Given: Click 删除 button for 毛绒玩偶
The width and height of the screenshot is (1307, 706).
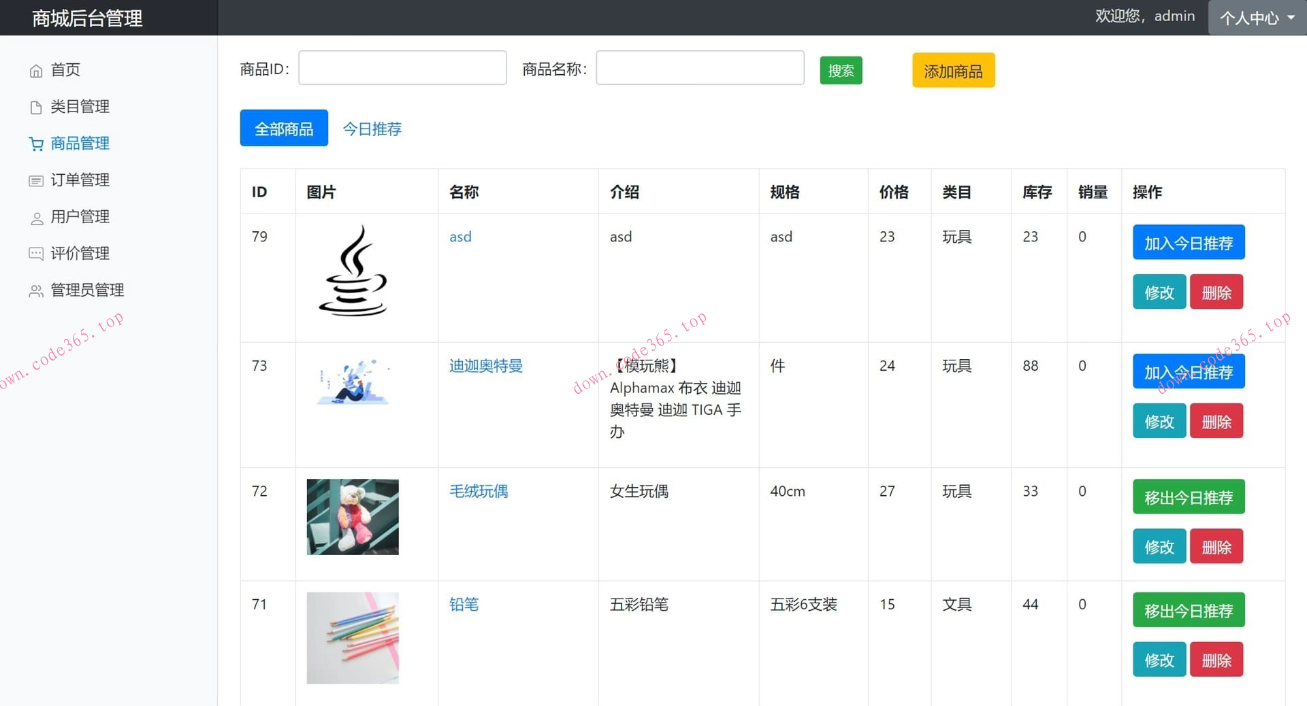Looking at the screenshot, I should pyautogui.click(x=1216, y=546).
